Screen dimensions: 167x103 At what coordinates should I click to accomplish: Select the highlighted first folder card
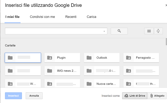point(23,58)
